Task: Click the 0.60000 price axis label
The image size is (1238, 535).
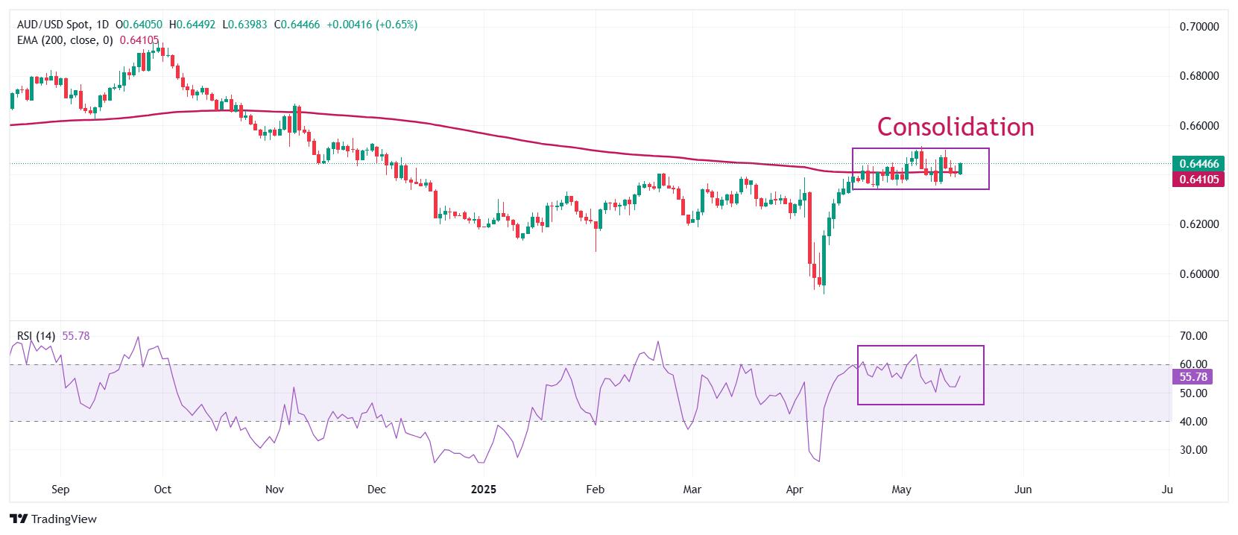Action: (x=1199, y=274)
